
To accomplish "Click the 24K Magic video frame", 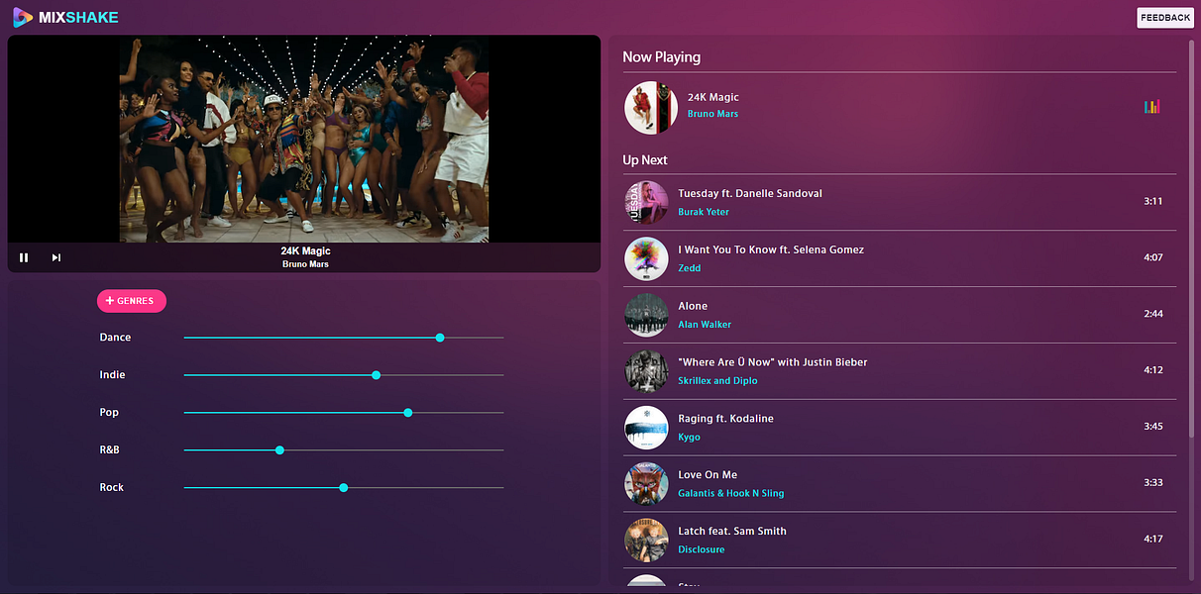I will pos(304,140).
